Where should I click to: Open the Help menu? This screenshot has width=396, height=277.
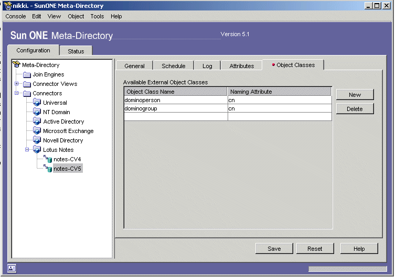(x=116, y=16)
